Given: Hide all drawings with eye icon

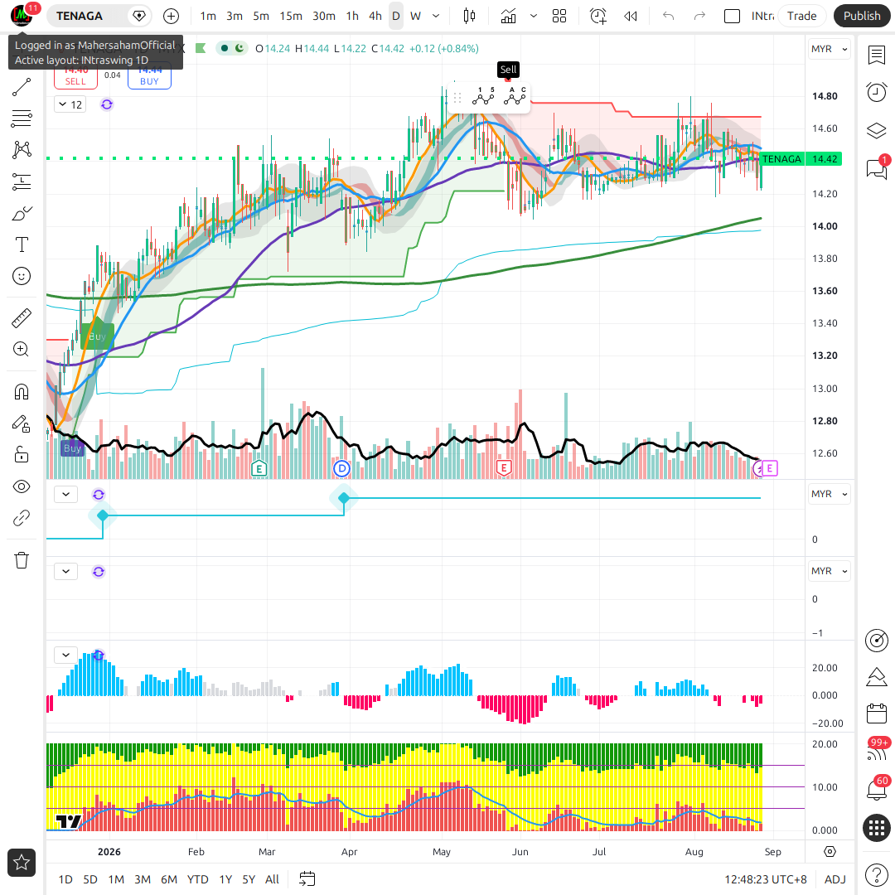Looking at the screenshot, I should pyautogui.click(x=22, y=487).
